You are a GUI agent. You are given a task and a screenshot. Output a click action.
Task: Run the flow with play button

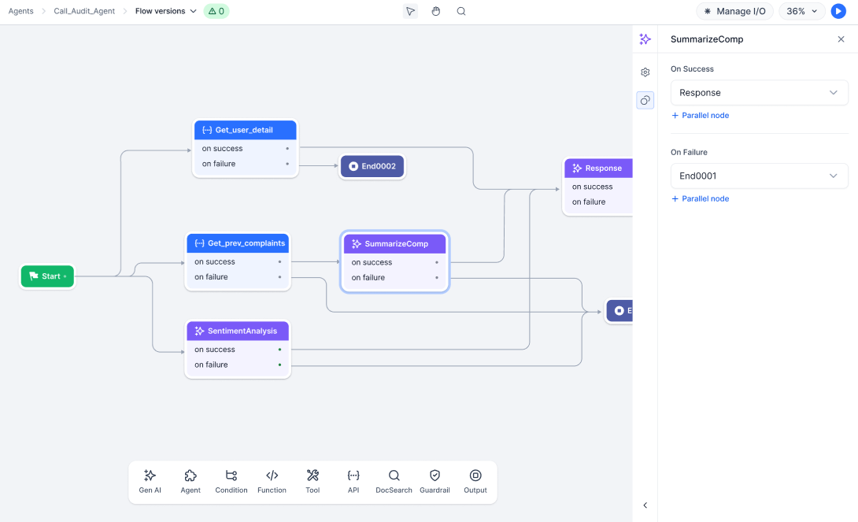pyautogui.click(x=838, y=12)
